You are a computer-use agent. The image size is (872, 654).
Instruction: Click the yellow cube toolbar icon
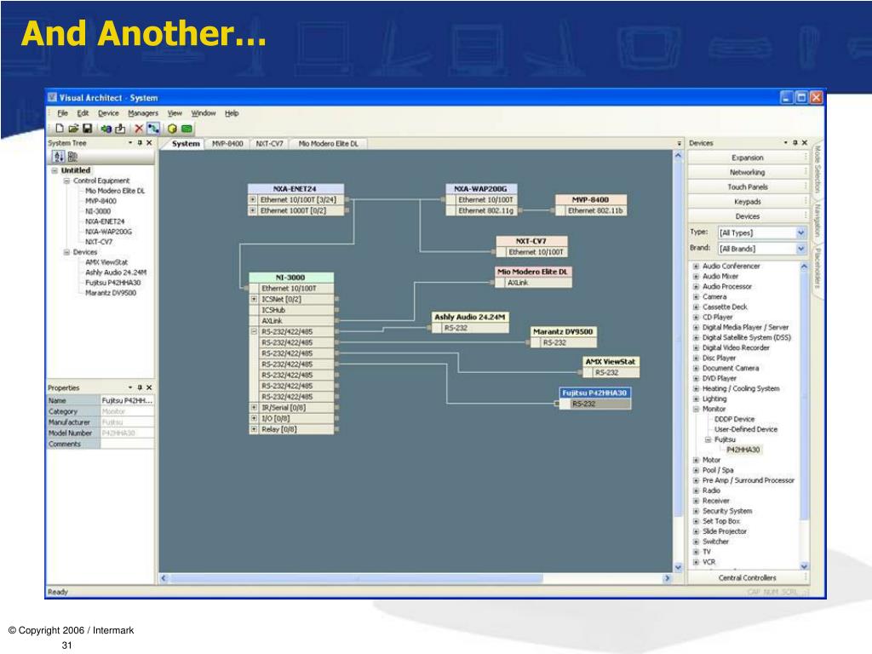[x=172, y=129]
